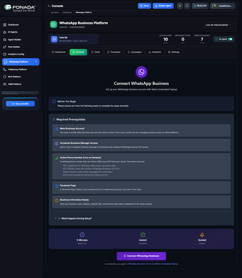The height and width of the screenshot is (278, 242).
Task: Open Meta's Embedded Signup link
Action: tap(167, 264)
